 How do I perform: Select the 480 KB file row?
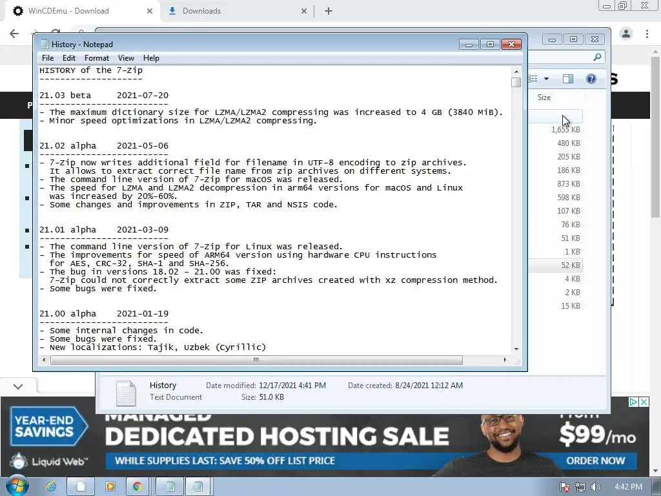556,143
